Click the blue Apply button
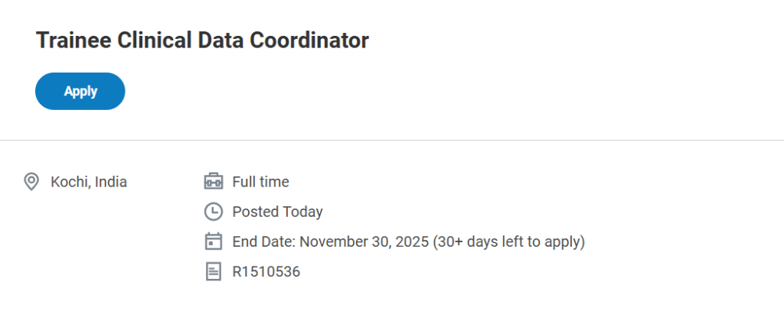The width and height of the screenshot is (784, 314). tap(80, 92)
